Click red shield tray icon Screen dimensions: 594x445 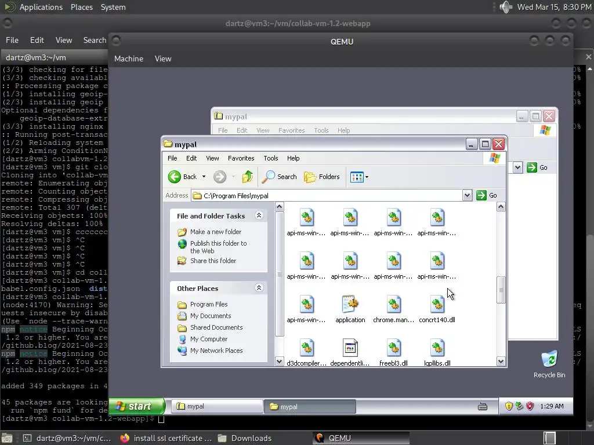tap(530, 406)
